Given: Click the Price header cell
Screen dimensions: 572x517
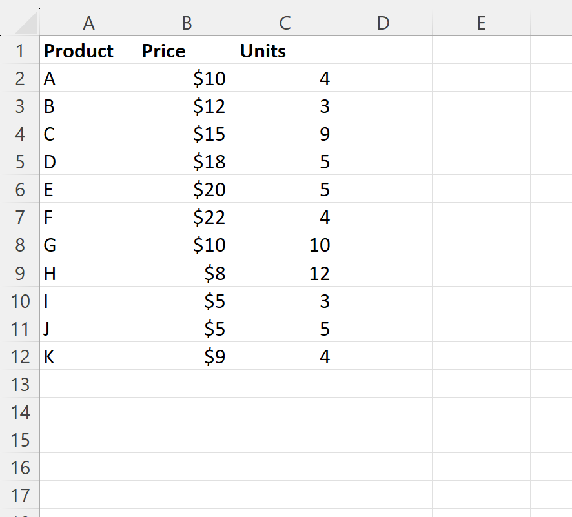Looking at the screenshot, I should coord(187,50).
